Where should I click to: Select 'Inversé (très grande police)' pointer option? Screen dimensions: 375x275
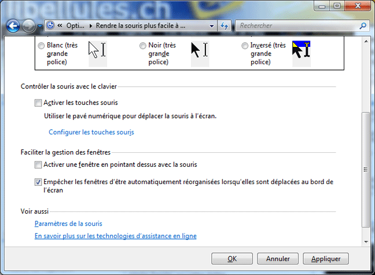[x=245, y=46]
